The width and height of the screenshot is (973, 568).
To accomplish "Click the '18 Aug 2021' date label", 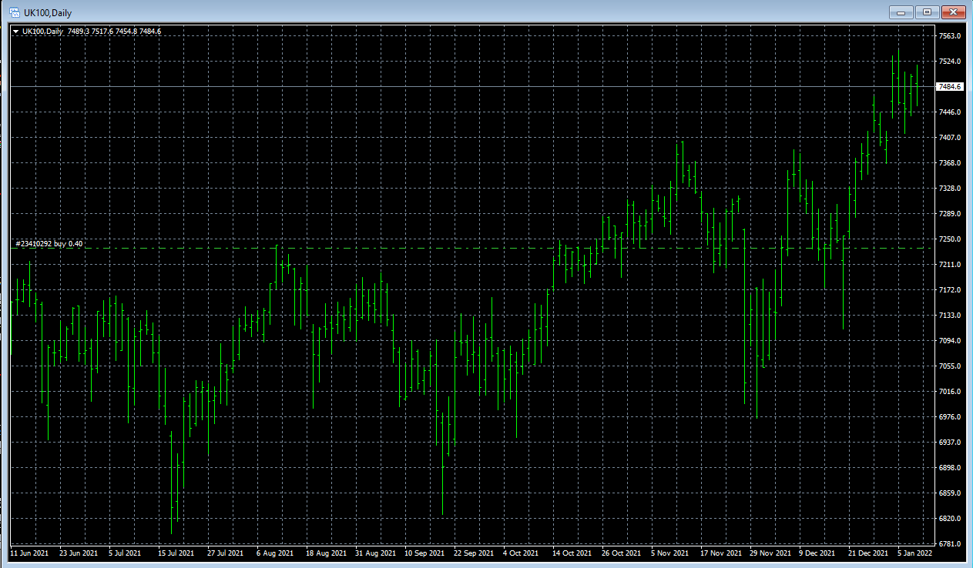I will coord(325,553).
